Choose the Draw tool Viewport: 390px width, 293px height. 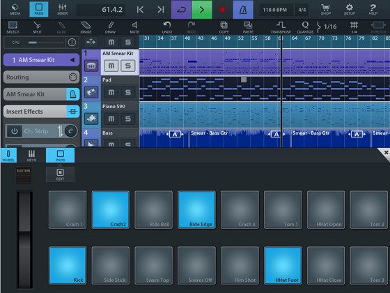[110, 27]
